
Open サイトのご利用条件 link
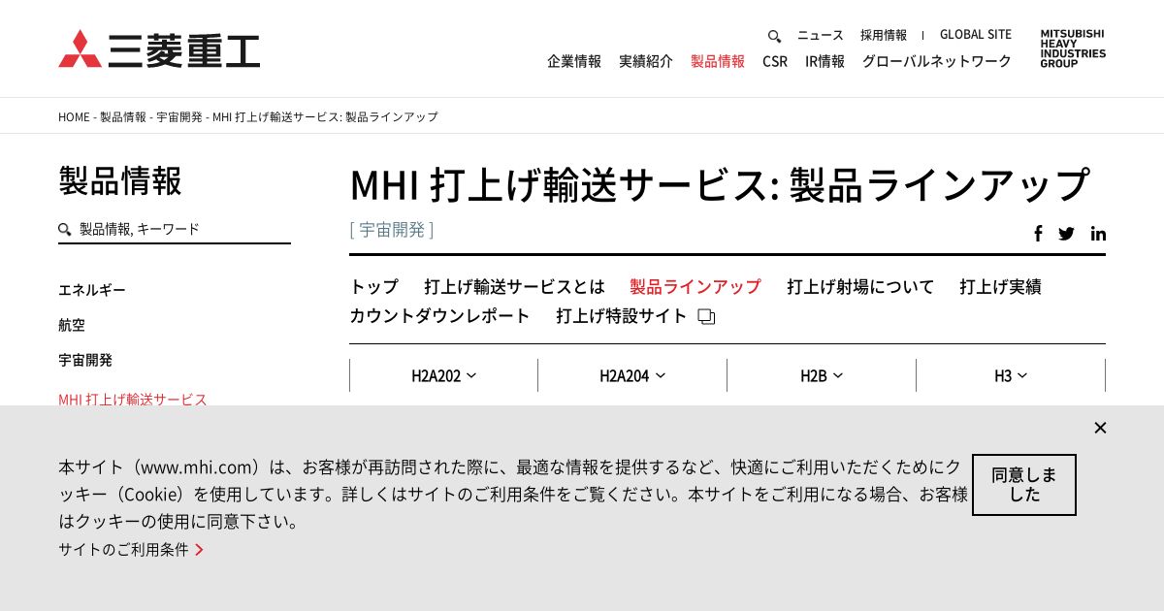(123, 550)
